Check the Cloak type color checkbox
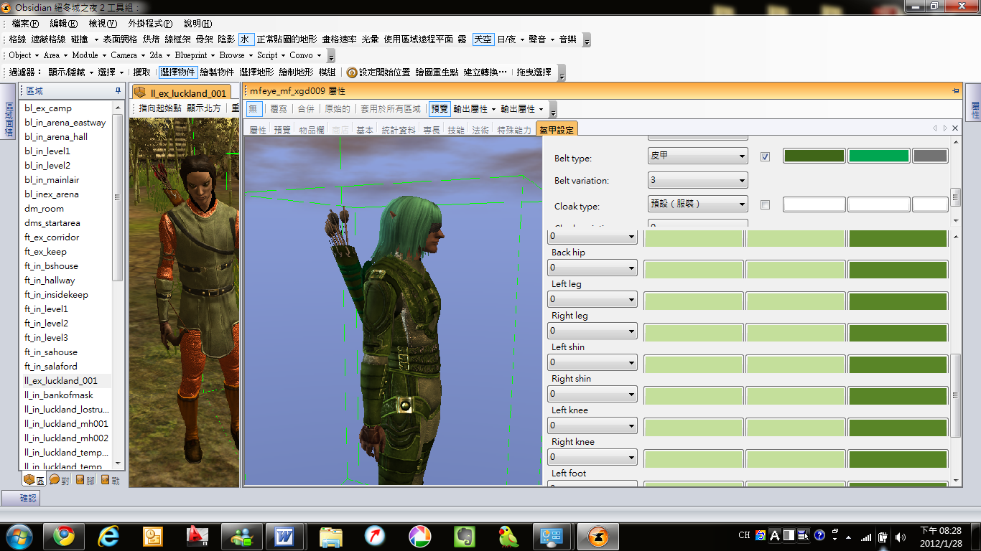Viewport: 981px width, 551px height. (x=765, y=204)
